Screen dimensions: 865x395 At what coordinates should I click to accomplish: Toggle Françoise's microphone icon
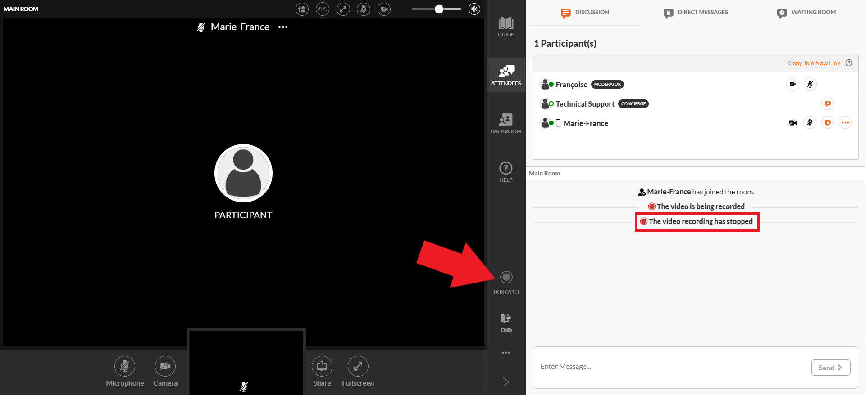[x=810, y=84]
